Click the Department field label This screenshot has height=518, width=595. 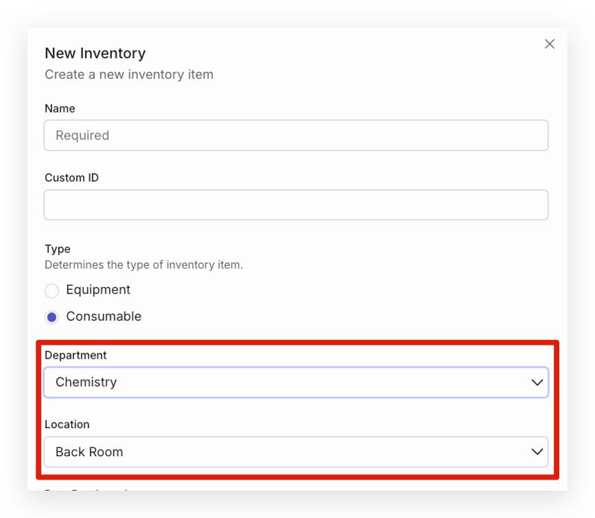(76, 355)
